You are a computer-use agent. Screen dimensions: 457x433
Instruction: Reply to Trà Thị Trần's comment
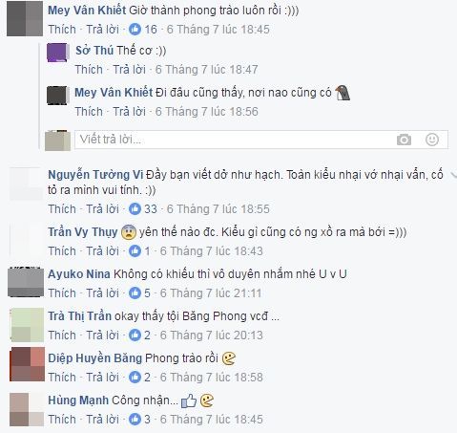click(103, 336)
